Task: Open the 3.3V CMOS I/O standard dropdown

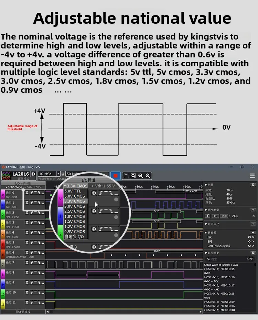Action: [14, 187]
